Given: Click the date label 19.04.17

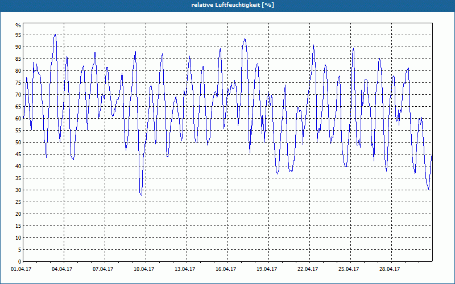Looking at the screenshot, I should click(267, 269).
